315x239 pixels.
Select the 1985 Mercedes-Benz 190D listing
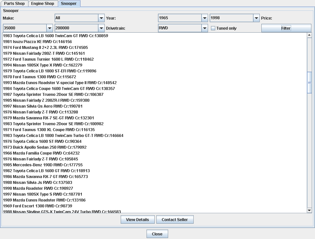[x=155, y=165]
